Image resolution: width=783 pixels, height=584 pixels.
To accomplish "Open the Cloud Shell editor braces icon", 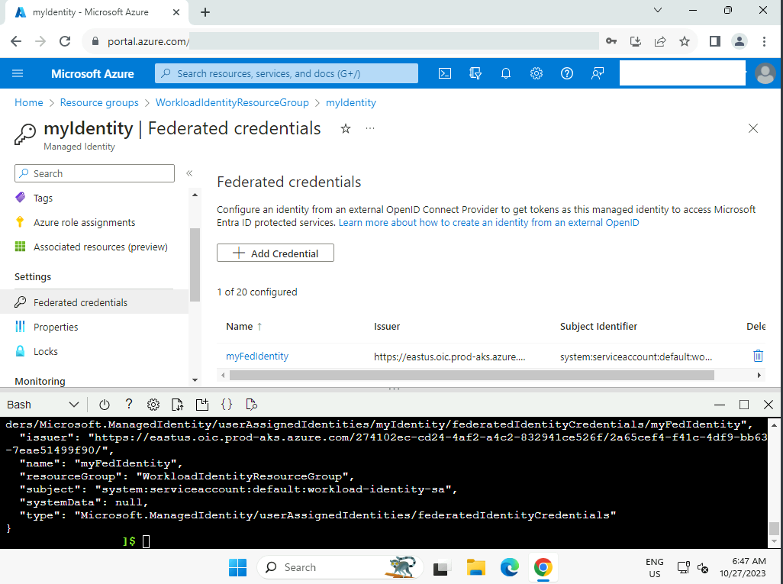I will coord(227,405).
